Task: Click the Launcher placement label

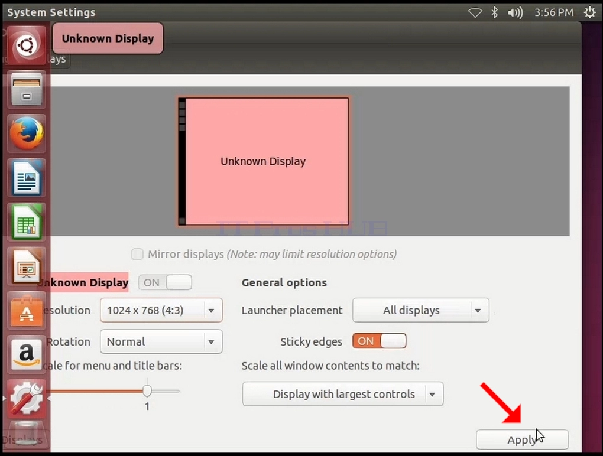Action: [292, 311]
